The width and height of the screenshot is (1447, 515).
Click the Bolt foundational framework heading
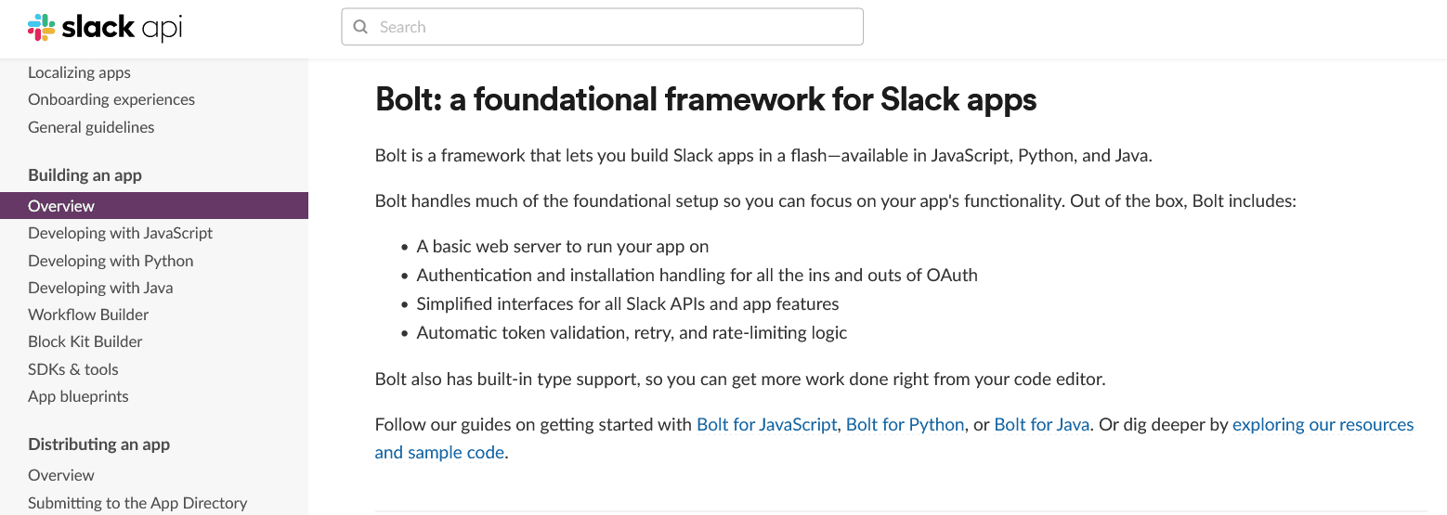(706, 99)
